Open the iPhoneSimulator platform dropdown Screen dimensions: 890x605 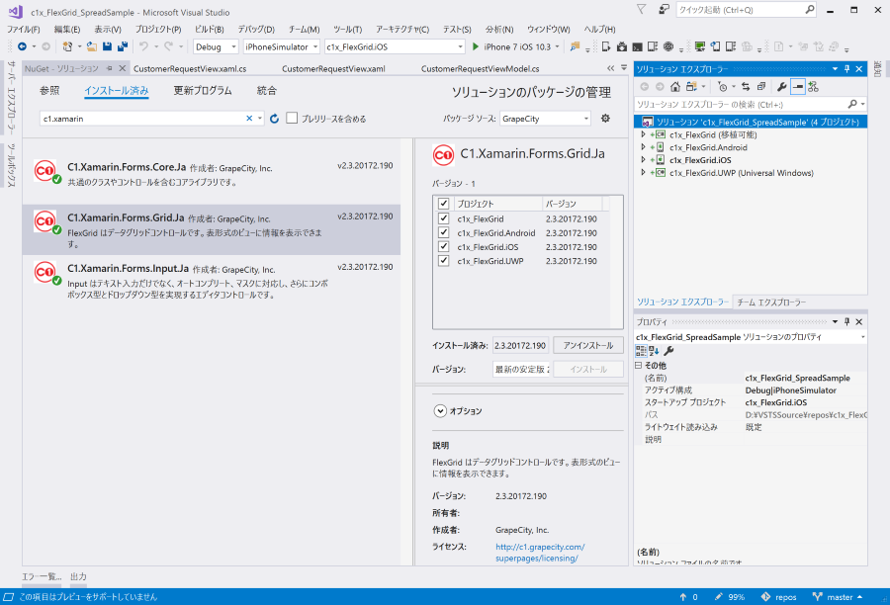tap(282, 46)
